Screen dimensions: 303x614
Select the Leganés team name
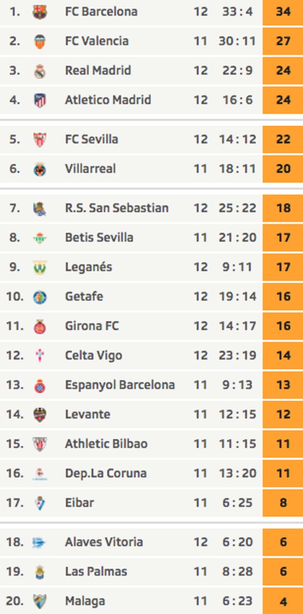pyautogui.click(x=89, y=267)
